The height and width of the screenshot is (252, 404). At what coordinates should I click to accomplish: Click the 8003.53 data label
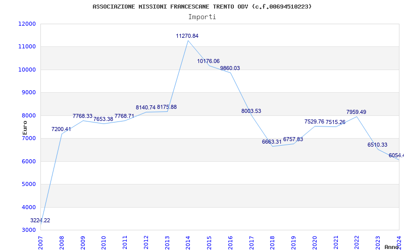point(251,111)
